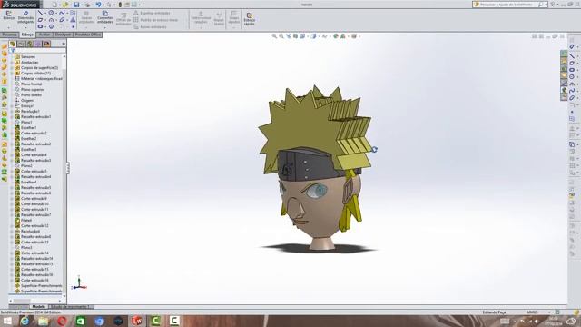Click Zoom to Area magnifier icon

coord(281,36)
